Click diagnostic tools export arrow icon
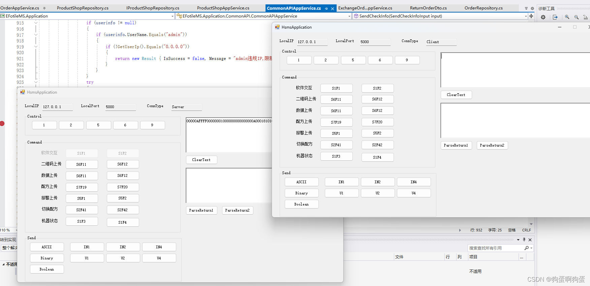 [555, 17]
